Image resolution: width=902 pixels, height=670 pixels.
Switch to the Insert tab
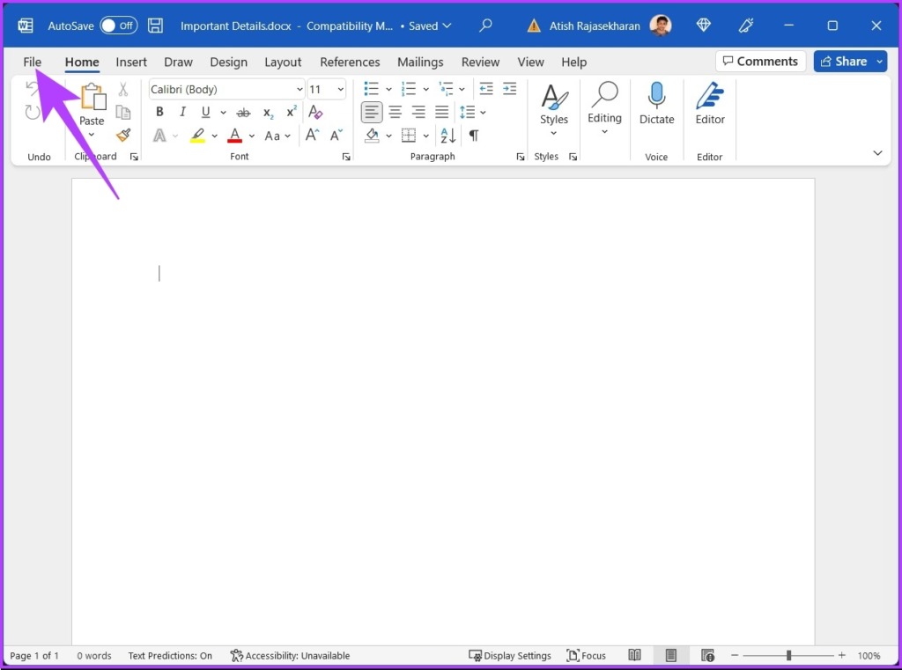(x=131, y=62)
